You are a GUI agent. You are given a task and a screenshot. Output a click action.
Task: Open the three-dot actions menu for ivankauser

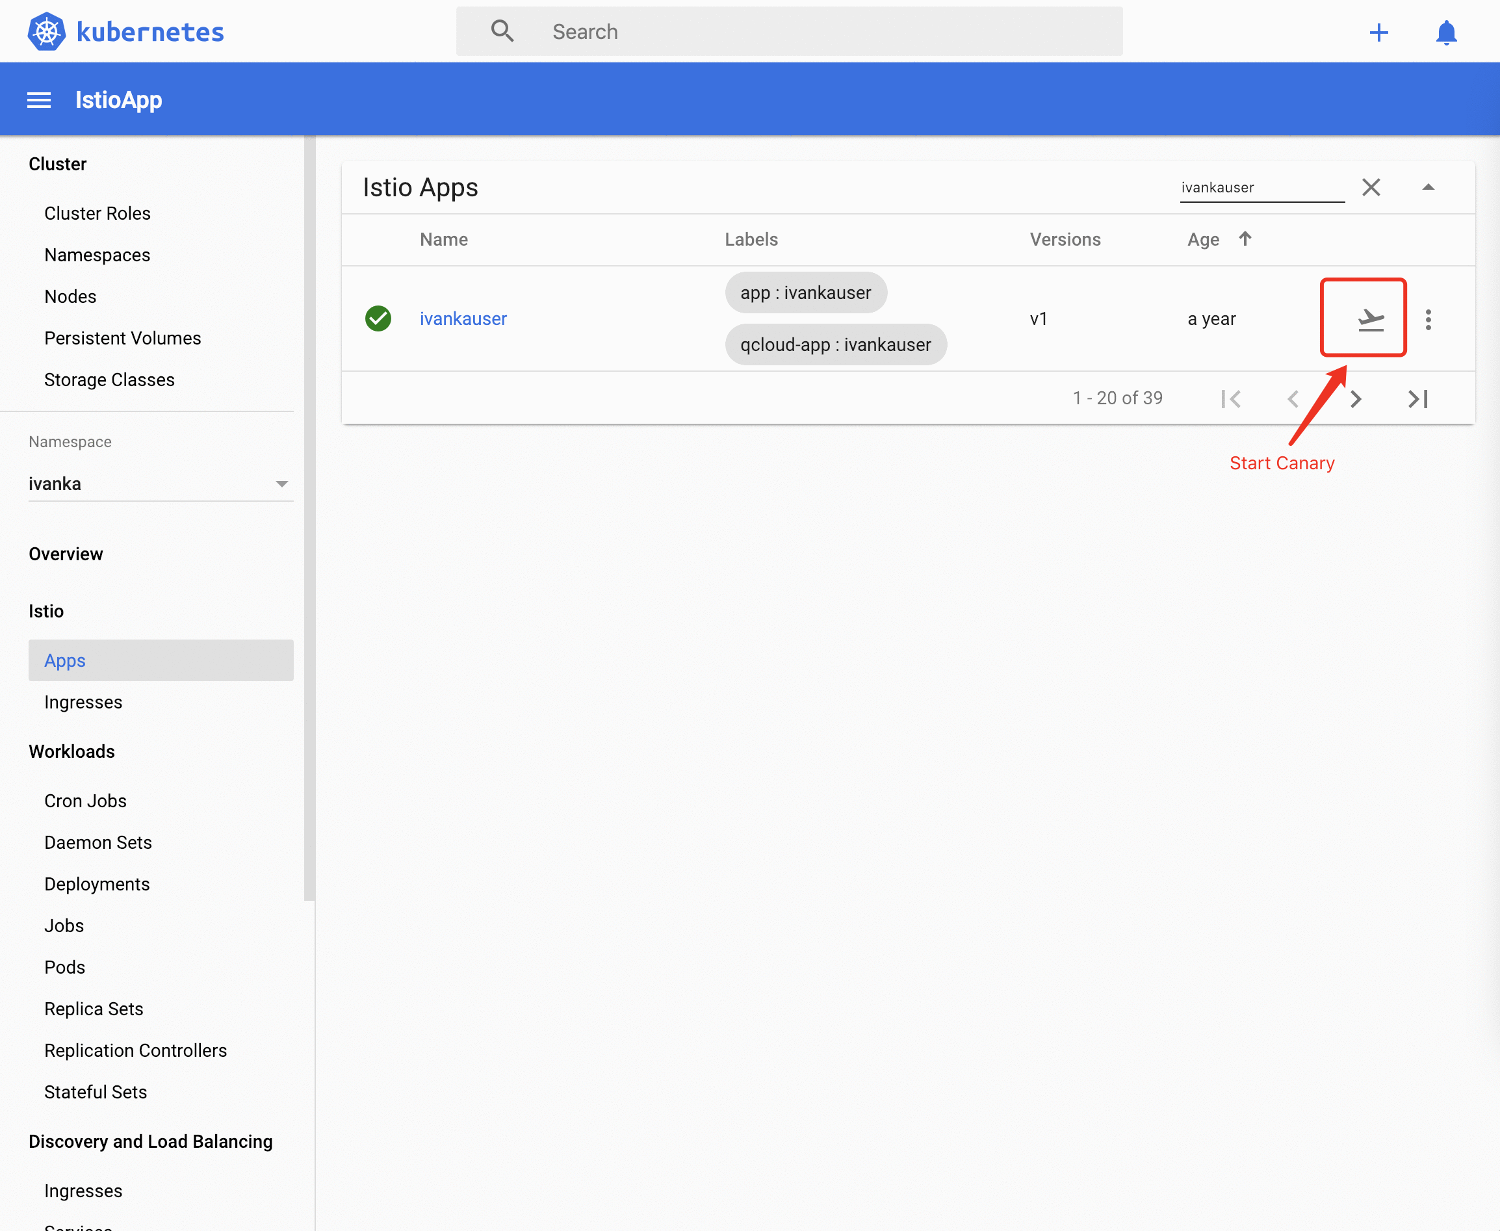click(x=1428, y=319)
